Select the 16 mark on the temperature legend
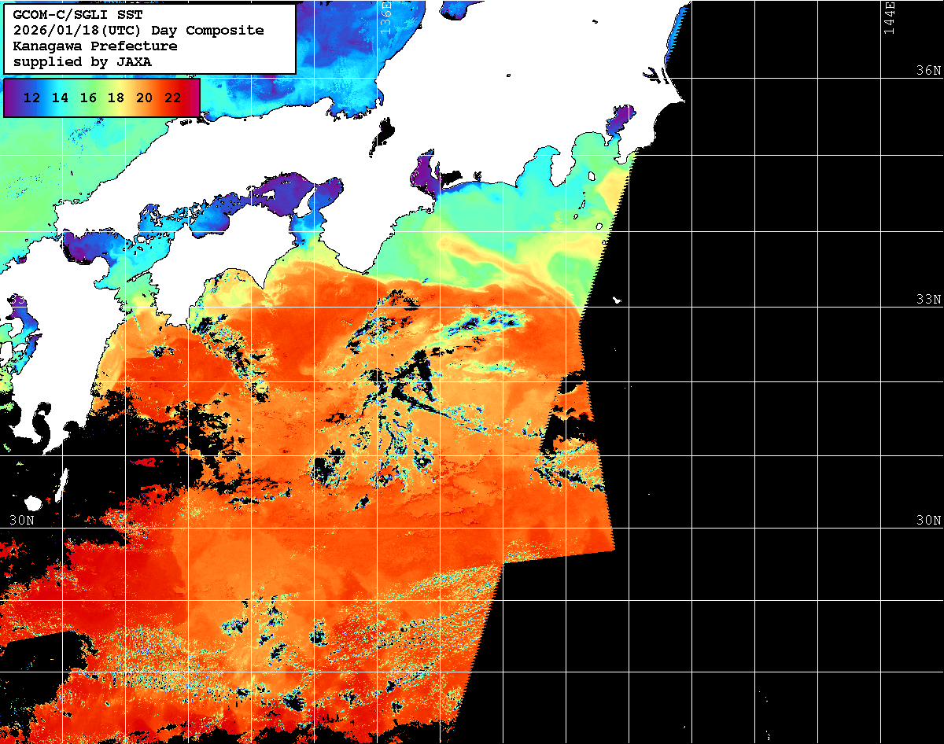This screenshot has width=944, height=744. point(88,98)
